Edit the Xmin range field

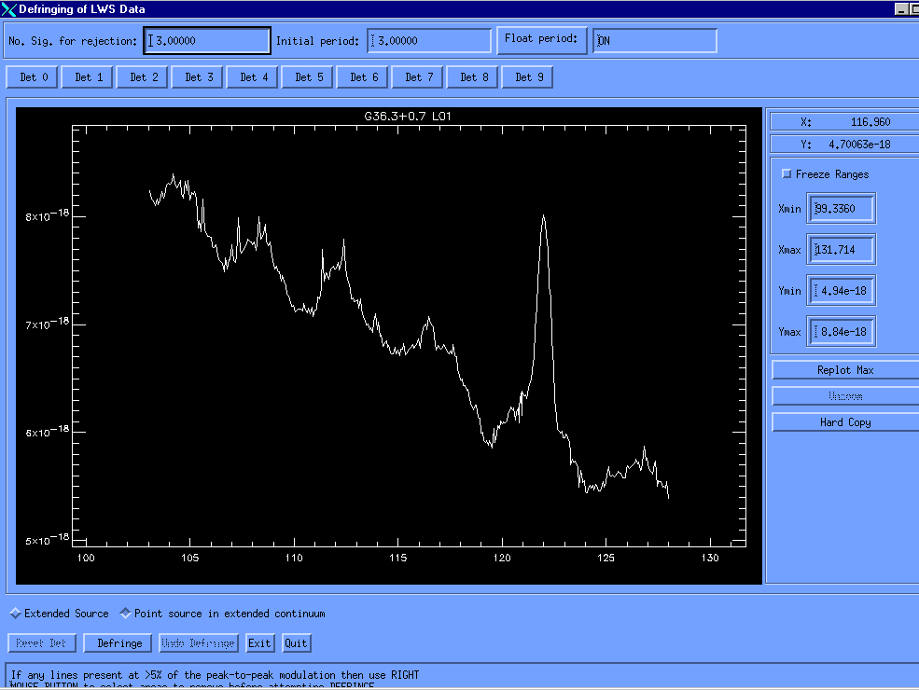[x=842, y=209]
